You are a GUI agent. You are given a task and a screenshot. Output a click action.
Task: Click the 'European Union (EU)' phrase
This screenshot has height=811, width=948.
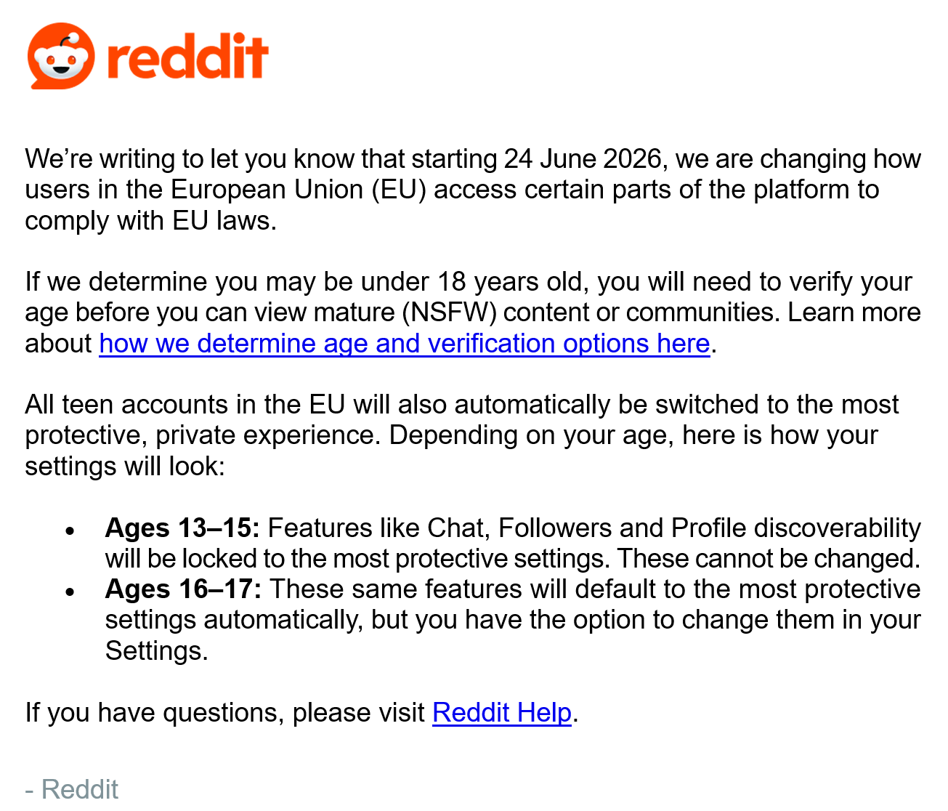pyautogui.click(x=299, y=190)
